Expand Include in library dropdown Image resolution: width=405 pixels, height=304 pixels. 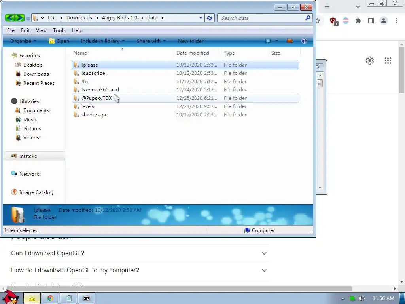pyautogui.click(x=102, y=41)
